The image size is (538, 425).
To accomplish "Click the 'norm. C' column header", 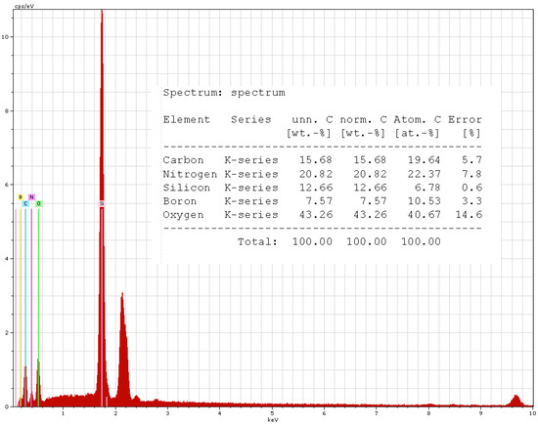I will tap(363, 119).
